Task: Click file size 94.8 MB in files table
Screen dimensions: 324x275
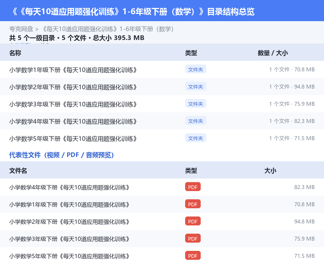Action: click(x=304, y=221)
